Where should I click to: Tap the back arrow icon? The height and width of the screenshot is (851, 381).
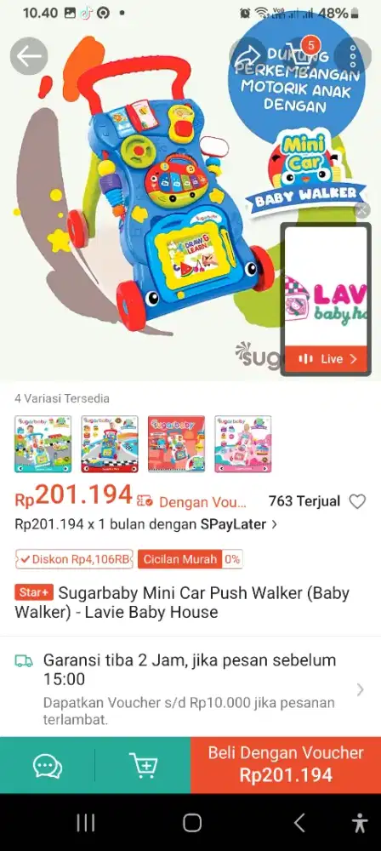click(29, 56)
